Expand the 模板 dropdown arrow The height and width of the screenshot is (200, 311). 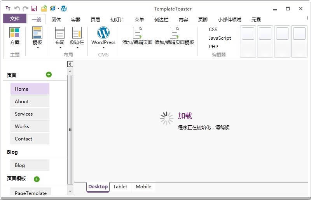[x=38, y=48]
